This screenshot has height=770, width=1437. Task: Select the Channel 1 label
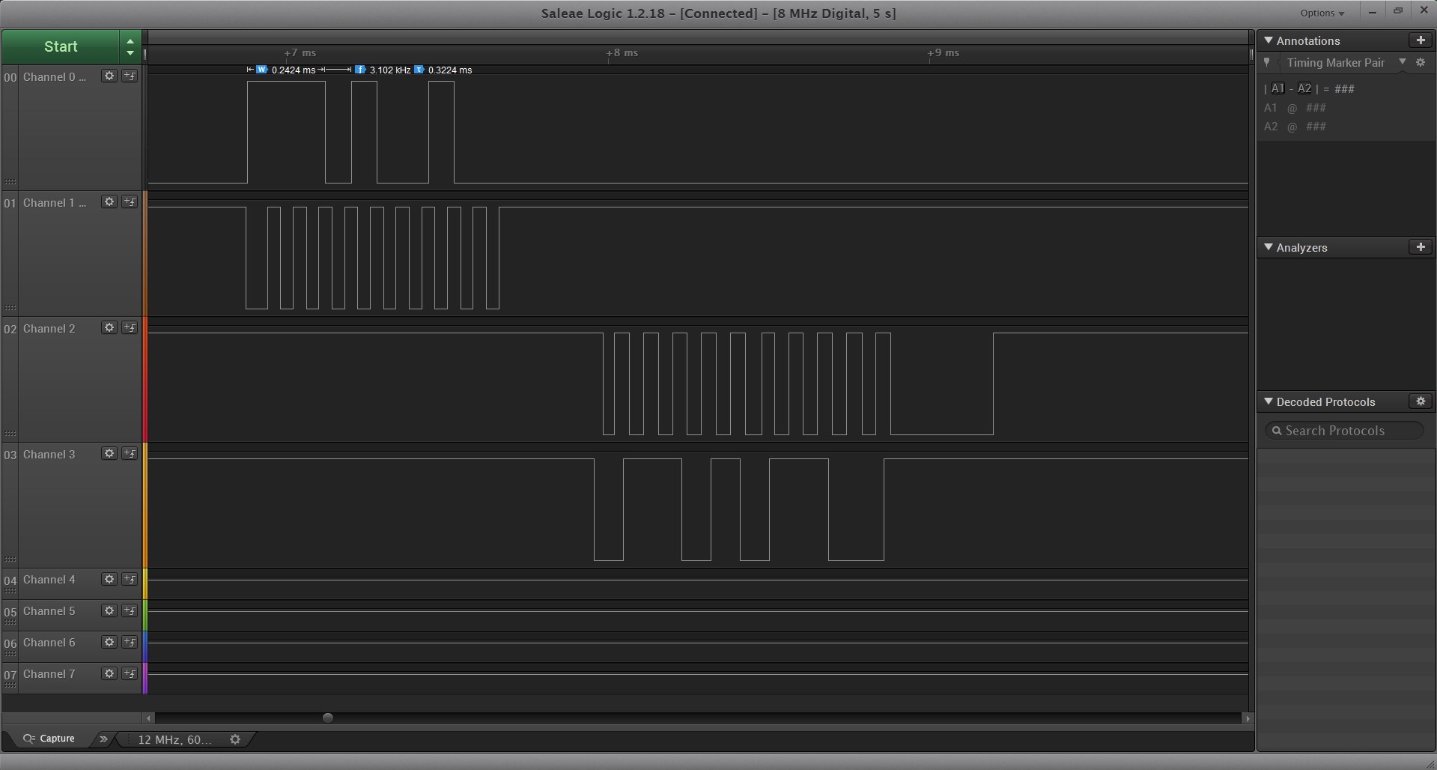pos(55,202)
